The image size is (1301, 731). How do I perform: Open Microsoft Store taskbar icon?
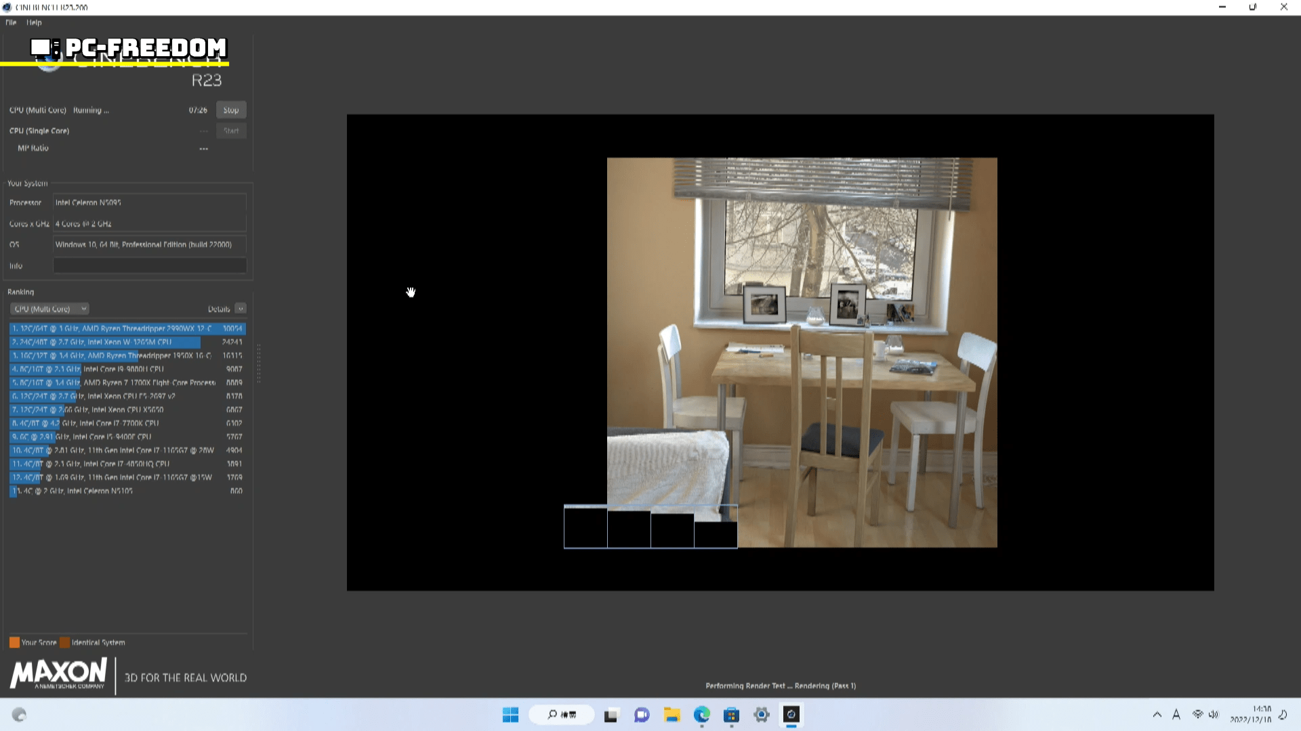[x=731, y=715]
